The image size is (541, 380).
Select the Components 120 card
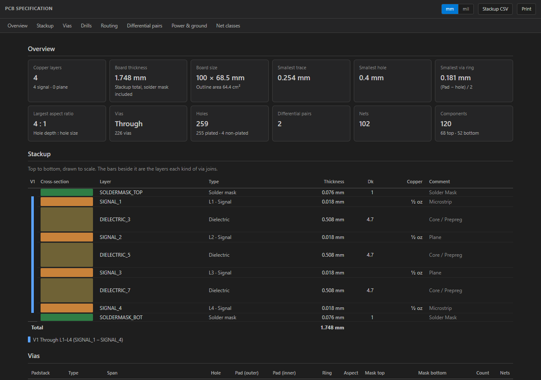[x=474, y=123]
